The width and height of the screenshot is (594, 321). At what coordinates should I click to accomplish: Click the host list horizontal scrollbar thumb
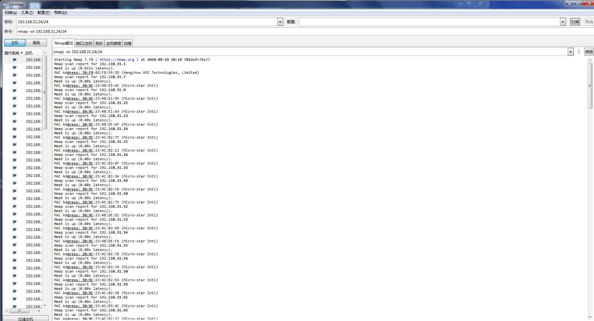coord(19,311)
